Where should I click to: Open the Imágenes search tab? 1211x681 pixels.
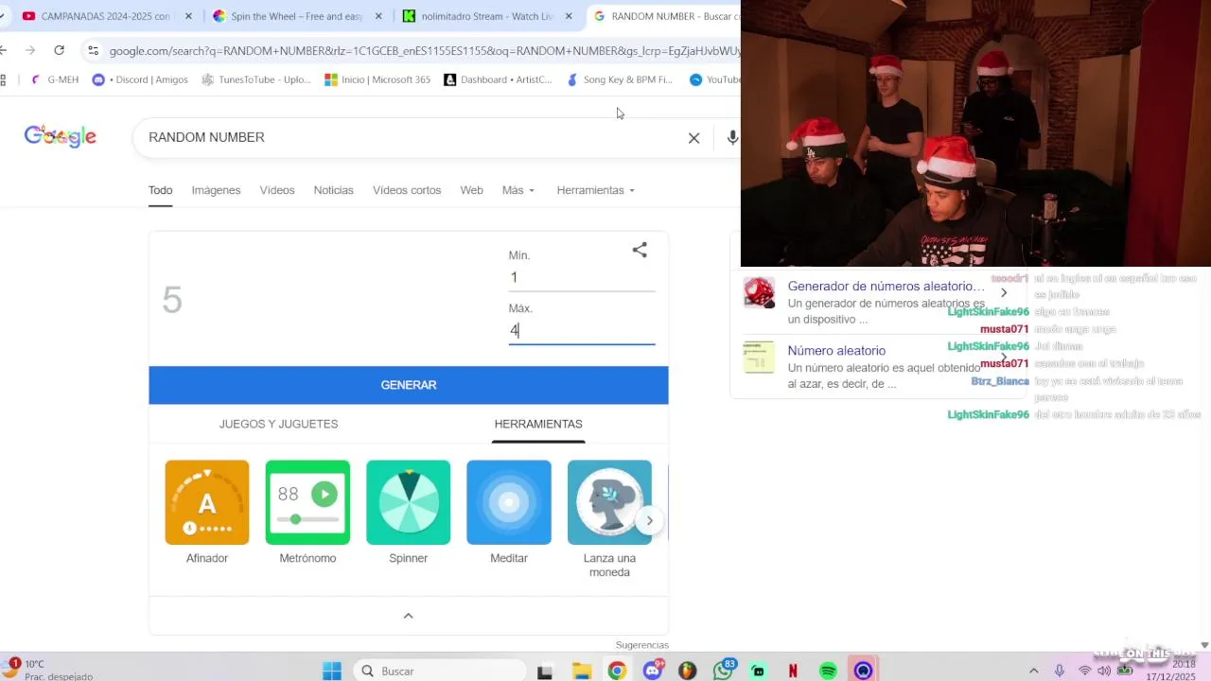click(x=216, y=190)
